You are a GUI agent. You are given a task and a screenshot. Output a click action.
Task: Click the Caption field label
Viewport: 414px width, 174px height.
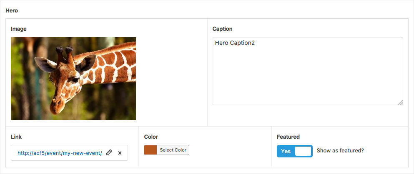pyautogui.click(x=222, y=29)
